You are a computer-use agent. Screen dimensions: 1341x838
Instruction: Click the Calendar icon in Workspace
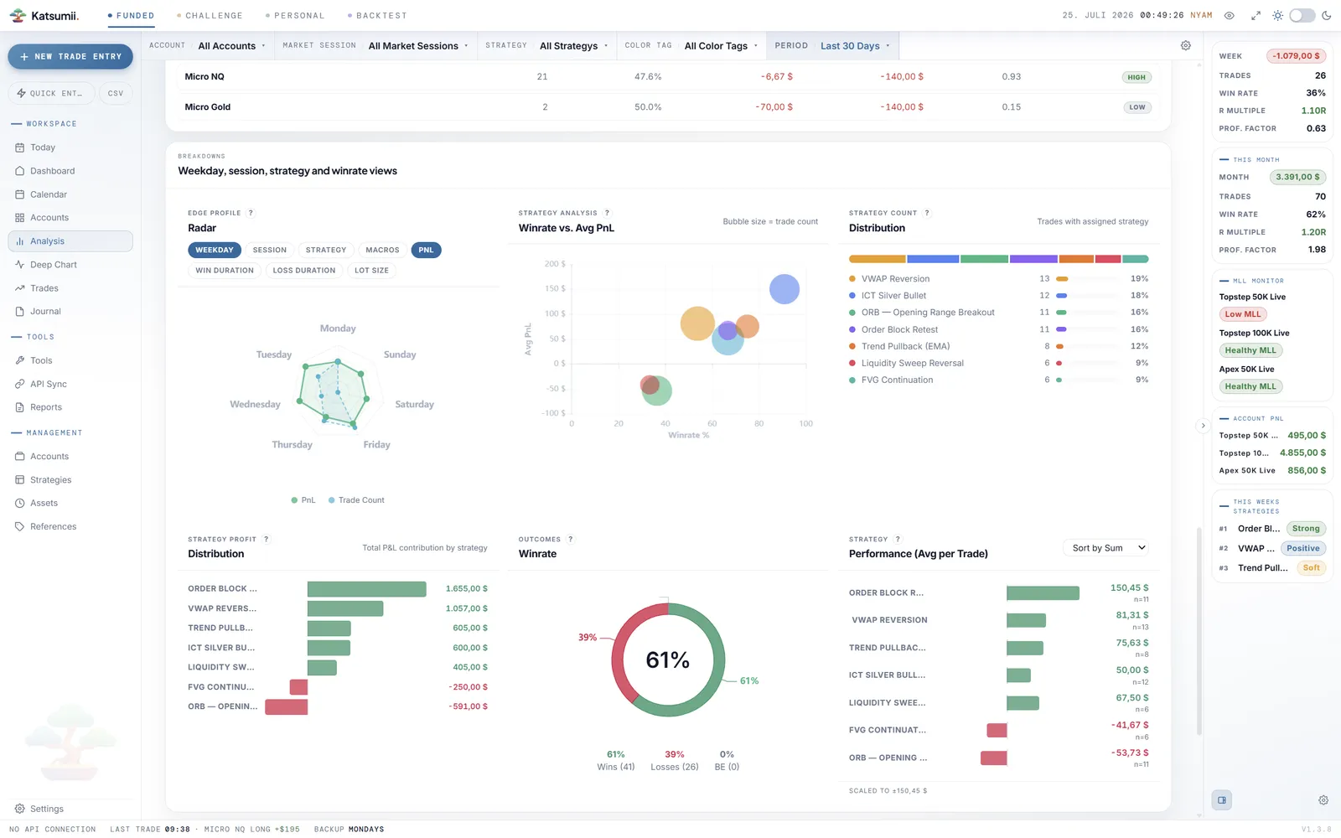[19, 194]
